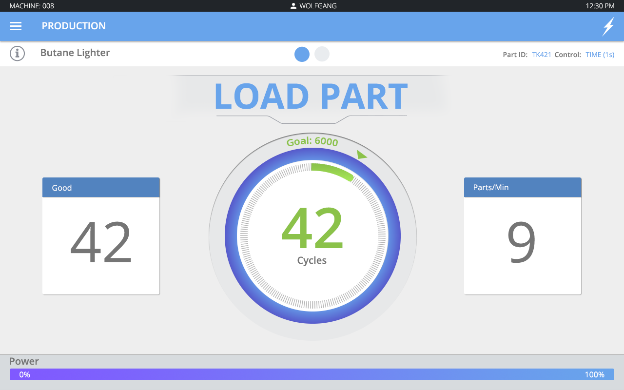Select the first blue page indicator dot
The width and height of the screenshot is (624, 390).
click(x=302, y=54)
